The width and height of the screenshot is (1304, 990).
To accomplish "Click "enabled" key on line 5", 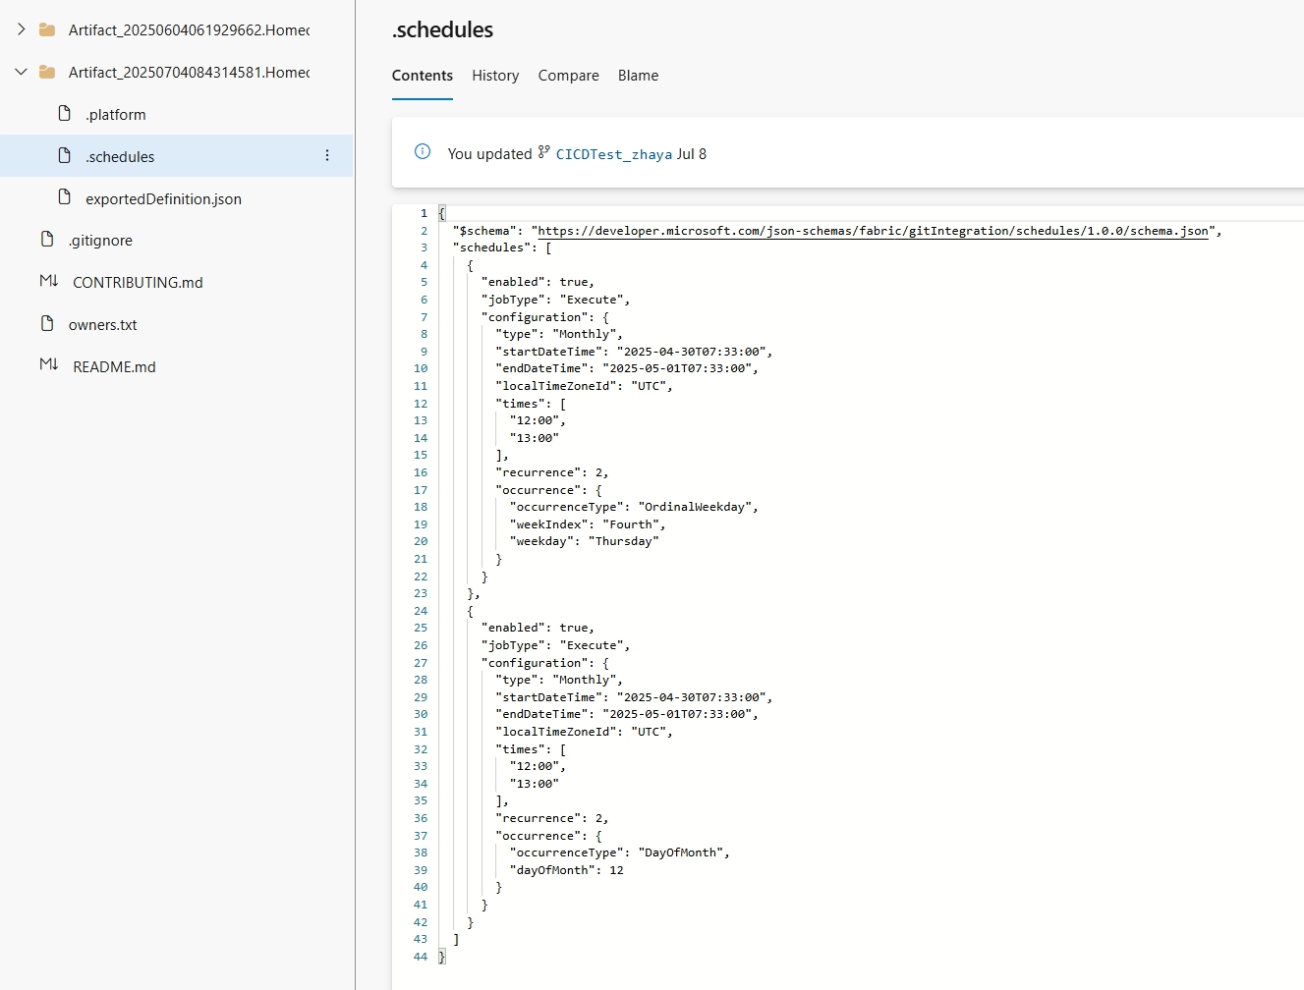I will [x=513, y=282].
